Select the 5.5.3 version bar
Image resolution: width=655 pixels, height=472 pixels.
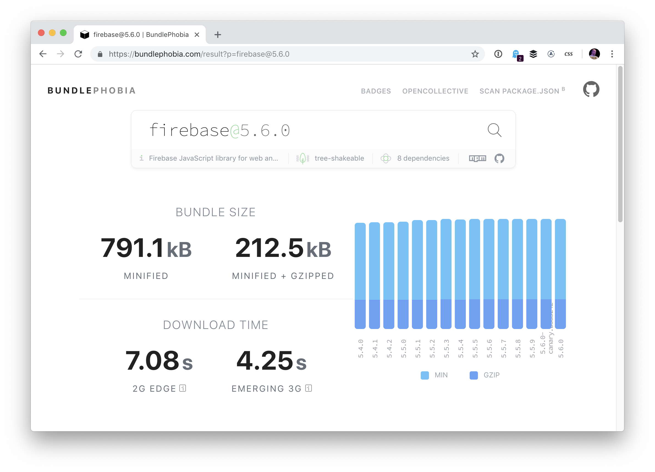pyautogui.click(x=446, y=274)
